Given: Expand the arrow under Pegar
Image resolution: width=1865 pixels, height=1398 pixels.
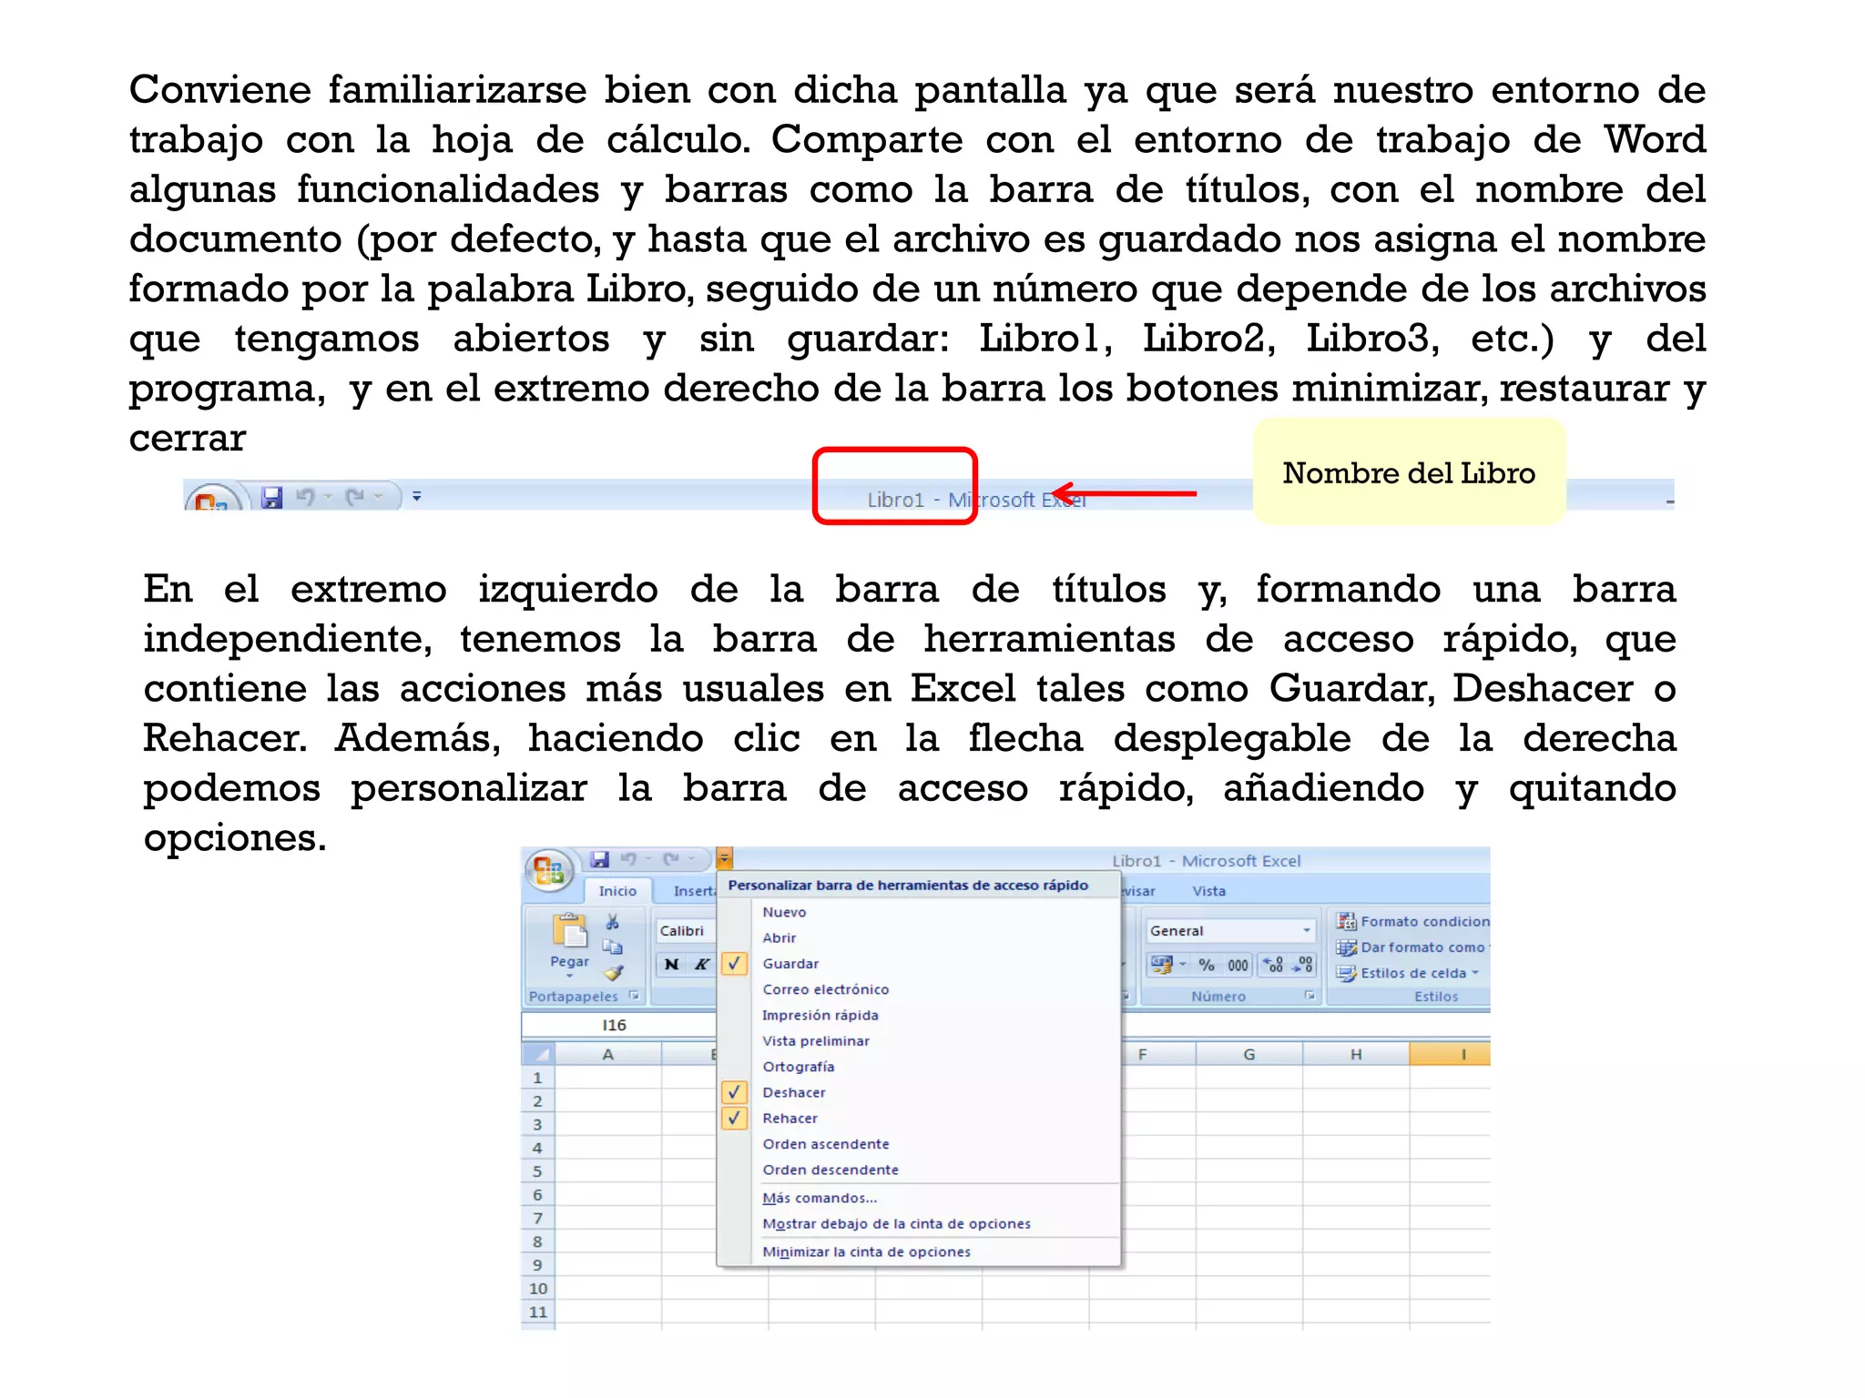Looking at the screenshot, I should pyautogui.click(x=570, y=976).
